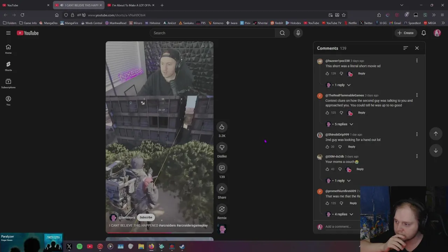Open a new browser tab

click(x=162, y=5)
